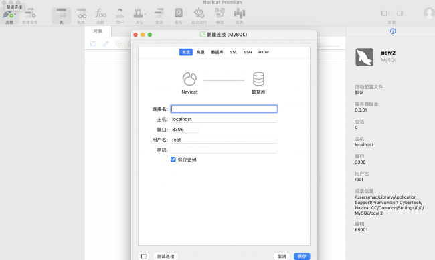This screenshot has height=260, width=435.
Task: Click the user avatar icon
Action: 429,13
